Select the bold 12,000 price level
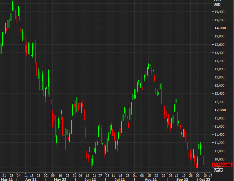The width and height of the screenshot is (234, 181). [x=220, y=110]
